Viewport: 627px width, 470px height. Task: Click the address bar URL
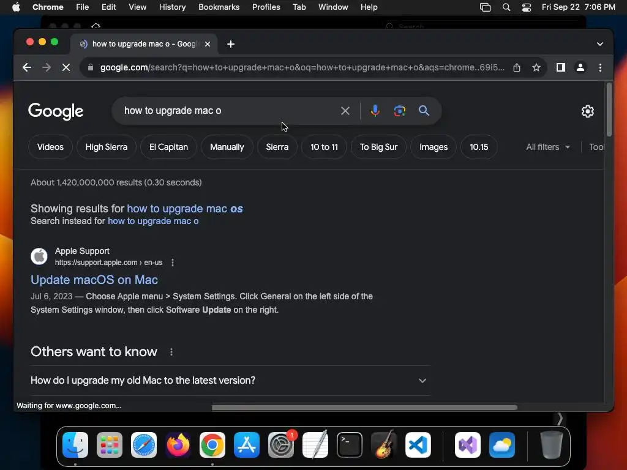coord(302,67)
